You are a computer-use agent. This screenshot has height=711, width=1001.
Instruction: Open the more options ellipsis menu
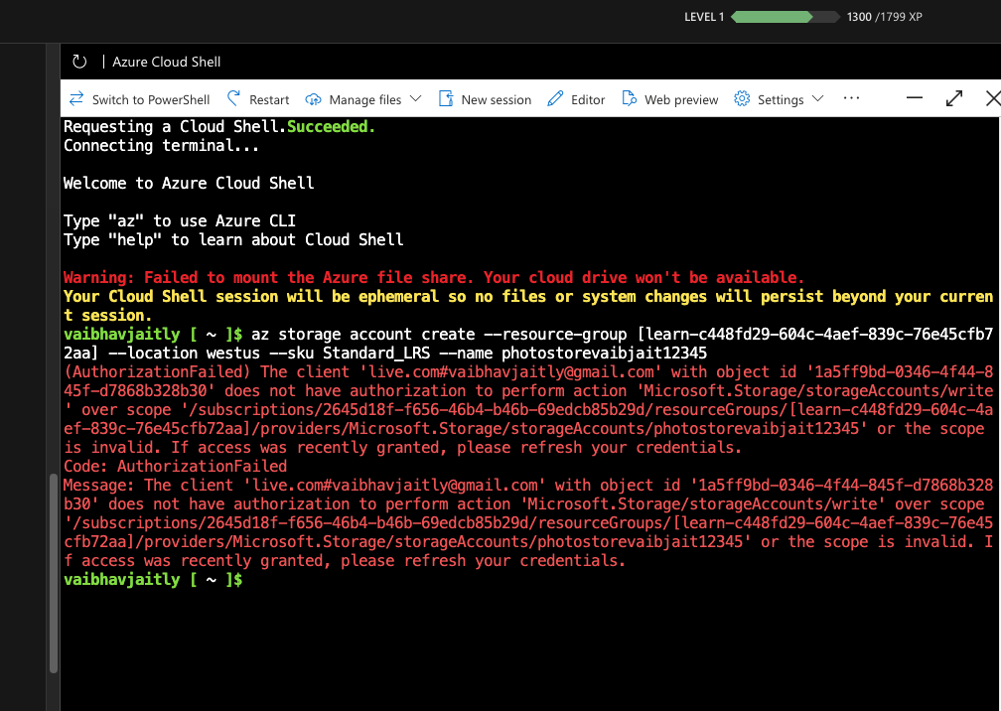point(852,98)
